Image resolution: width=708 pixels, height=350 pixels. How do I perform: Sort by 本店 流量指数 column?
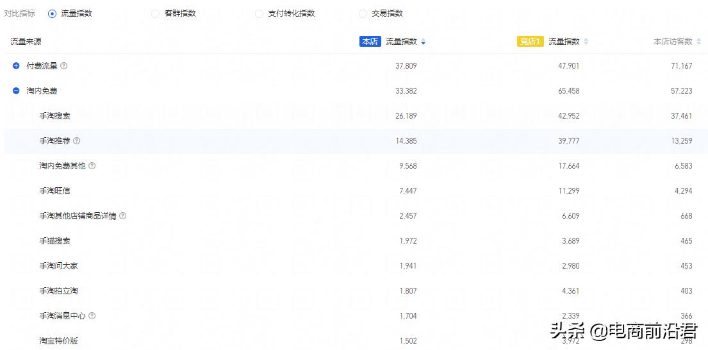click(x=423, y=42)
